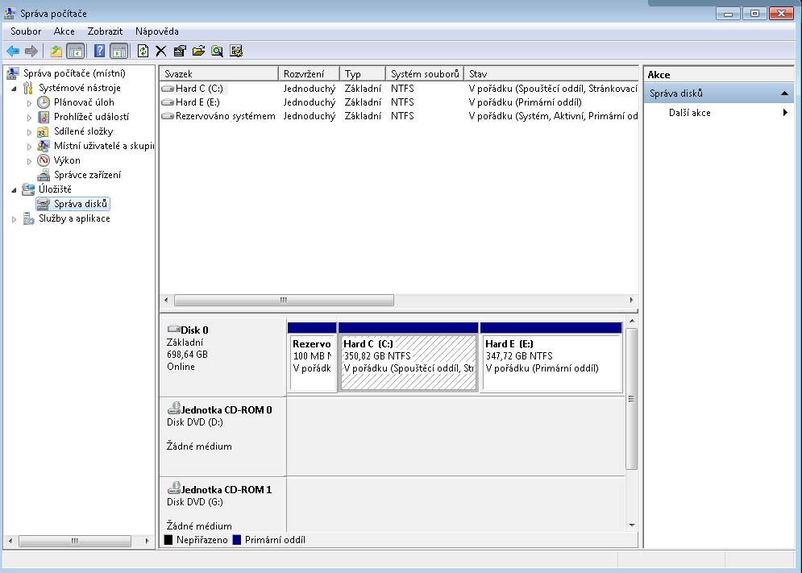The image size is (802, 573).
Task: Click the Úložiště storage icon
Action: pyautogui.click(x=28, y=189)
